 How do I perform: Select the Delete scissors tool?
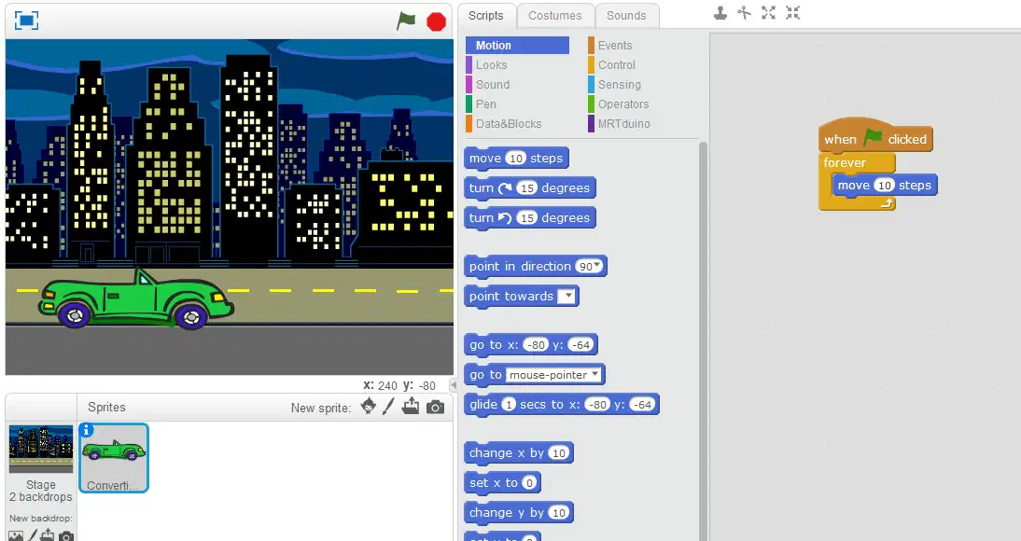coord(744,12)
